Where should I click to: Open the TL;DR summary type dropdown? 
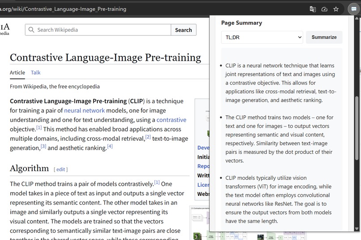pyautogui.click(x=262, y=37)
